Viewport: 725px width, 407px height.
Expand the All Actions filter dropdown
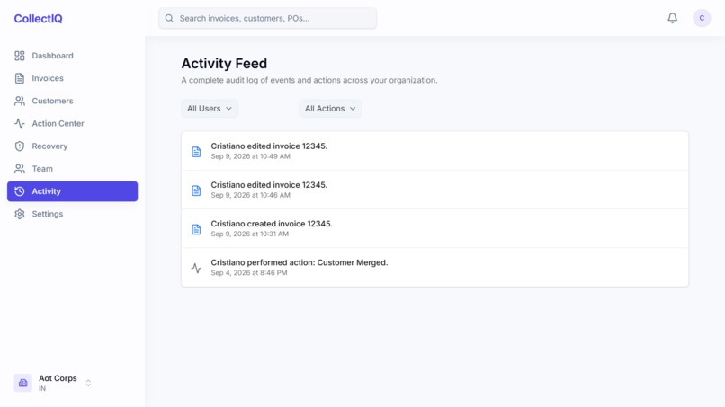tap(330, 109)
